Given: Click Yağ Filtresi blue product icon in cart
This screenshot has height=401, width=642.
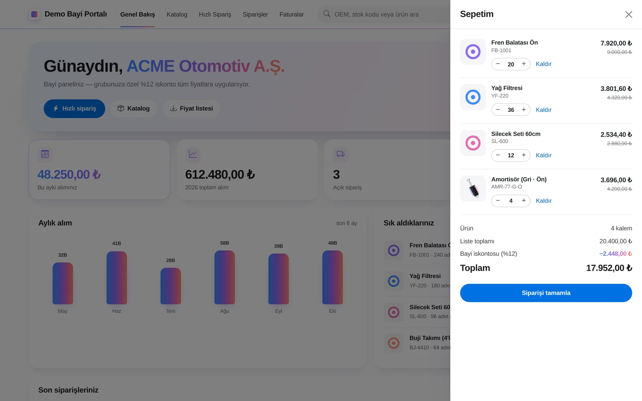Looking at the screenshot, I should tap(473, 97).
